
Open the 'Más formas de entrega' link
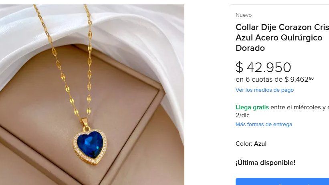[x=264, y=125]
